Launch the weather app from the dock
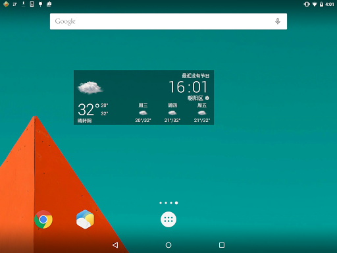Screen dimensions: 337x253 click(85, 219)
